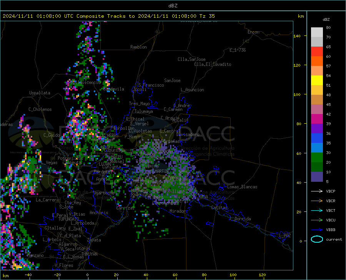Click the 'Encon' map label
The height and width of the screenshot is (280, 346).
(x=253, y=32)
